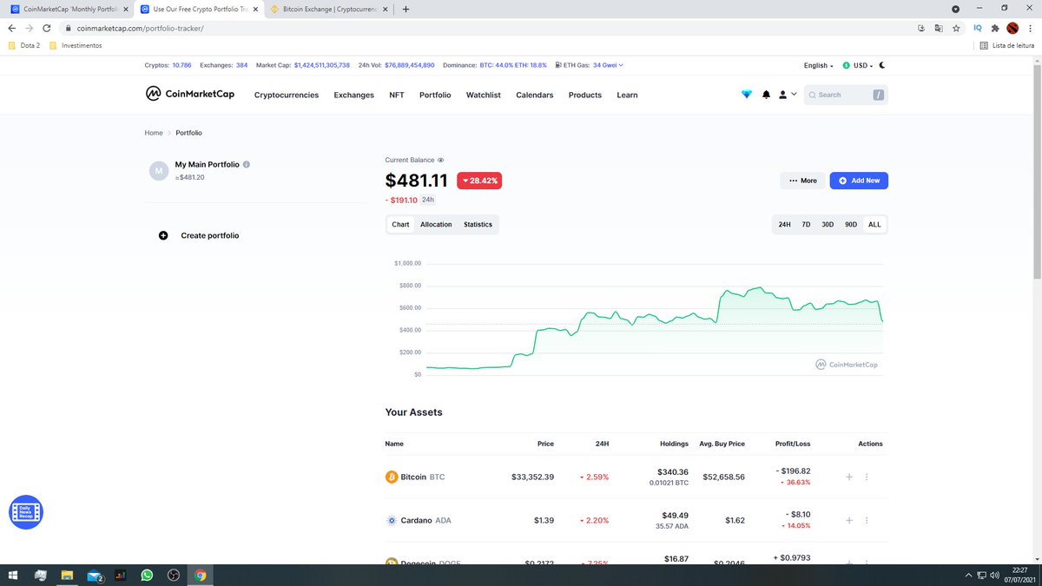Click the Create portfolio link
The image size is (1042, 586).
210,235
